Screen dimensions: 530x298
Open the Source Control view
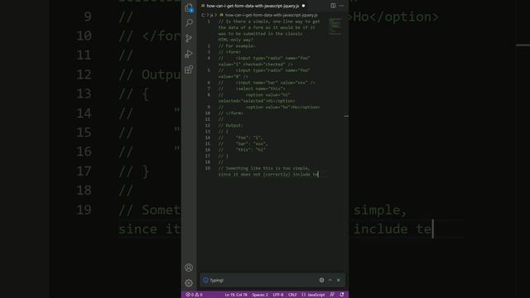(x=189, y=38)
